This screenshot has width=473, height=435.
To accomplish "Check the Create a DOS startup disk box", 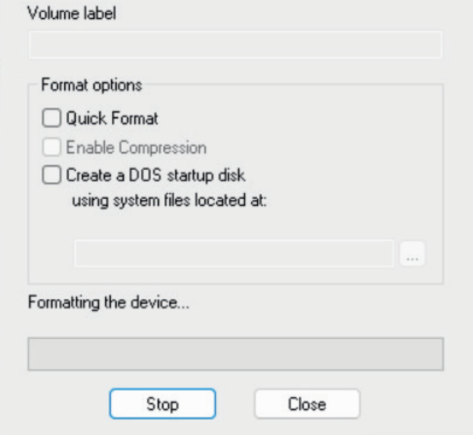I will coord(52,176).
